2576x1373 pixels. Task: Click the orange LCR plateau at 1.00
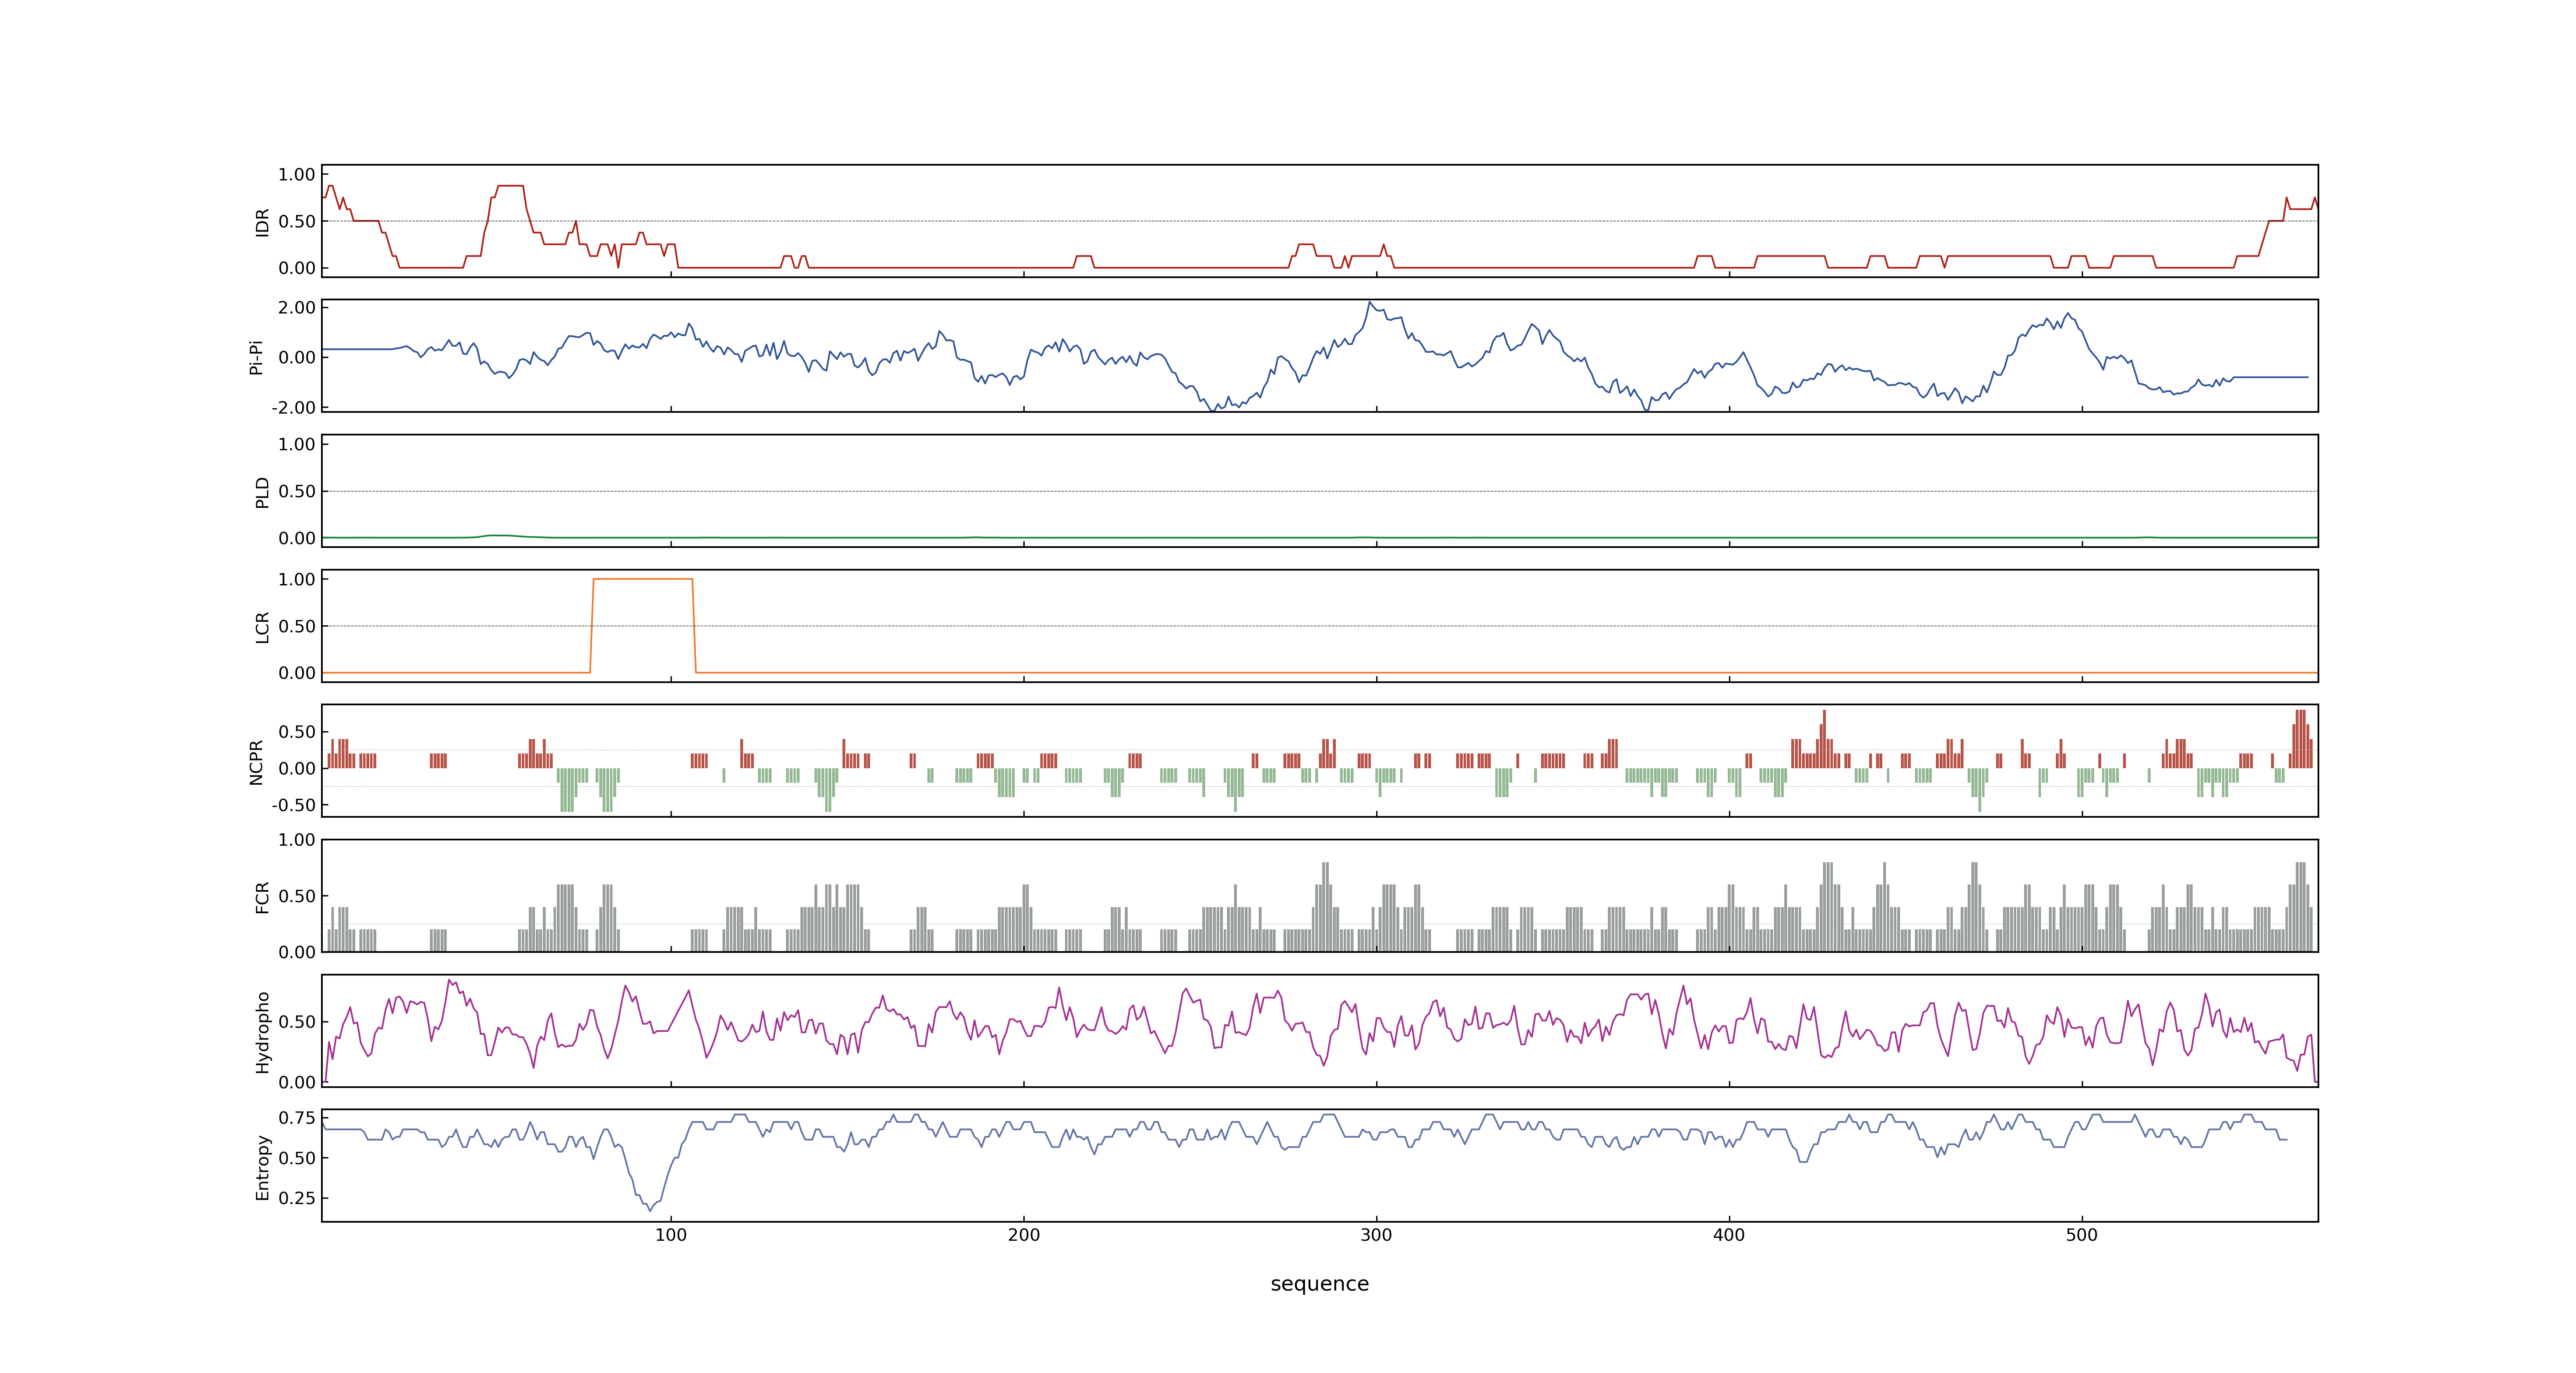643,579
